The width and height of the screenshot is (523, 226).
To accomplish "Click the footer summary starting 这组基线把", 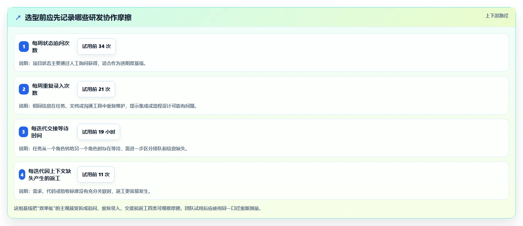I will pyautogui.click(x=138, y=208).
